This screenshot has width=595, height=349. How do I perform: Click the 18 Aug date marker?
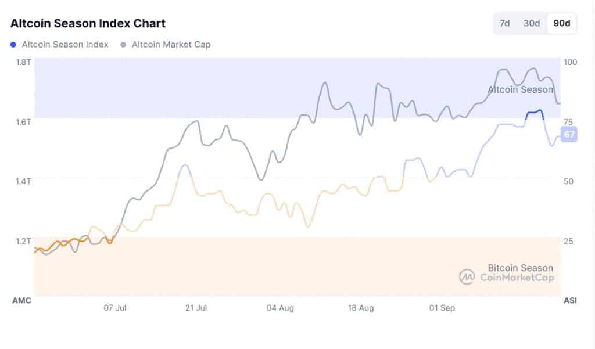point(361,308)
